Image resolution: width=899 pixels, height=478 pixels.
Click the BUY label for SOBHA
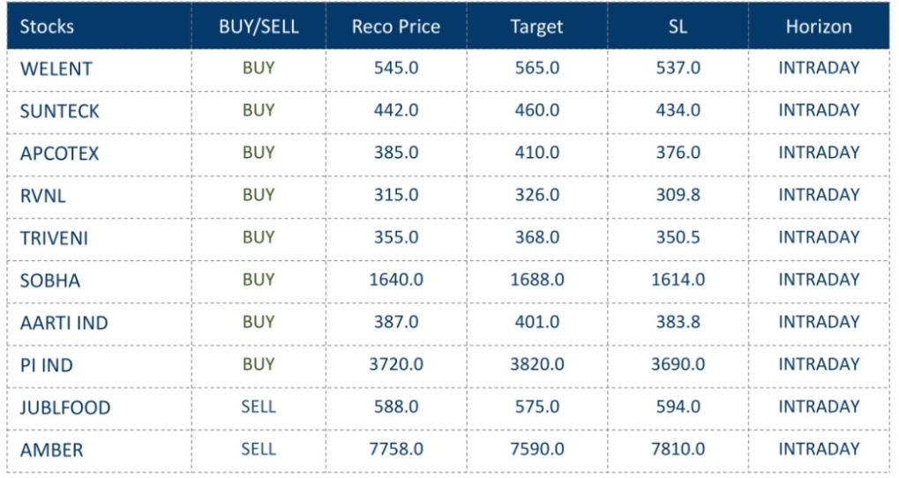[258, 280]
